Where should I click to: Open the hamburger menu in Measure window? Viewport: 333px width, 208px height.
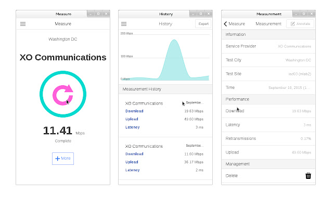(x=23, y=24)
